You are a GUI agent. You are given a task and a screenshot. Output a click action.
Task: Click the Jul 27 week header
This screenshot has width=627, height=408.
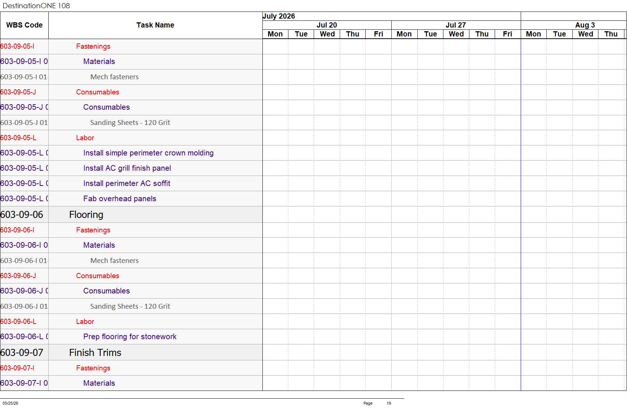pyautogui.click(x=456, y=25)
